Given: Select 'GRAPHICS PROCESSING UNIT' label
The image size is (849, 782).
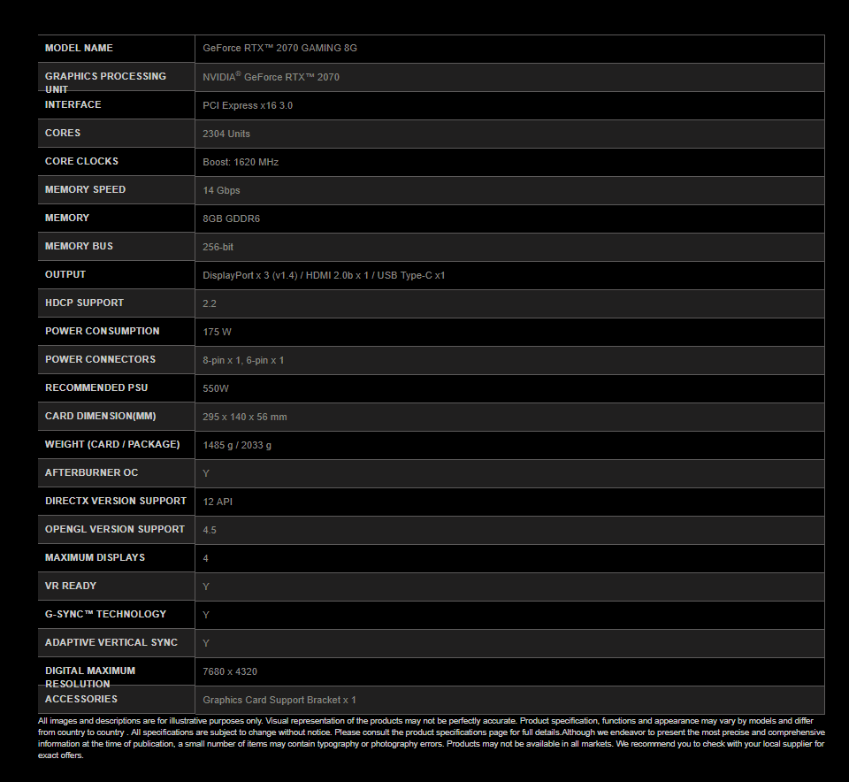Looking at the screenshot, I should 105,83.
